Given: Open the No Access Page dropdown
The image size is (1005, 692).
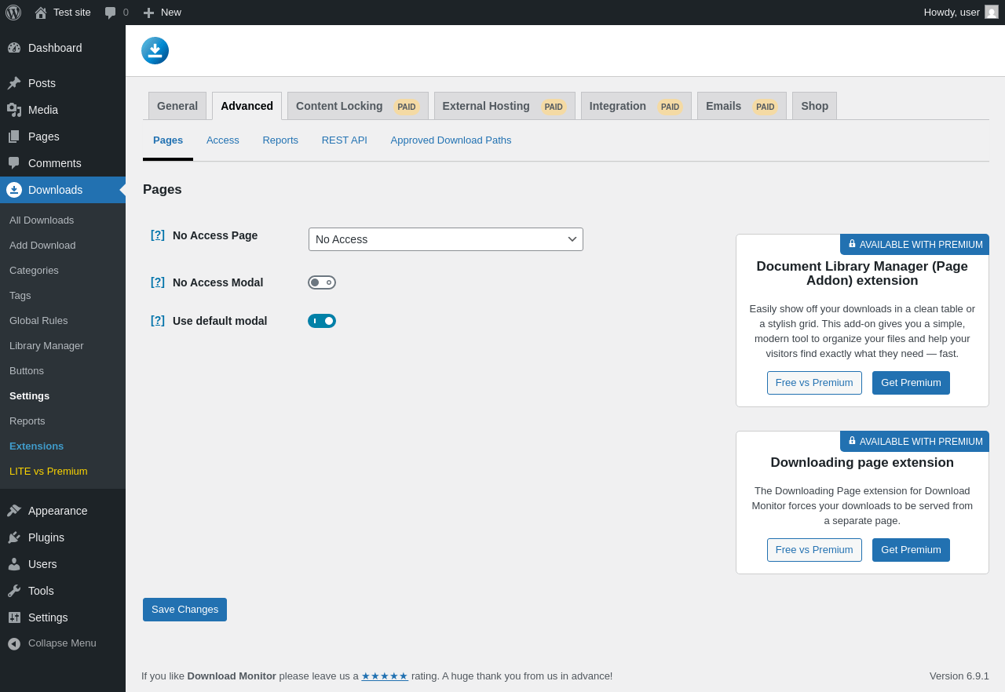Looking at the screenshot, I should (446, 239).
